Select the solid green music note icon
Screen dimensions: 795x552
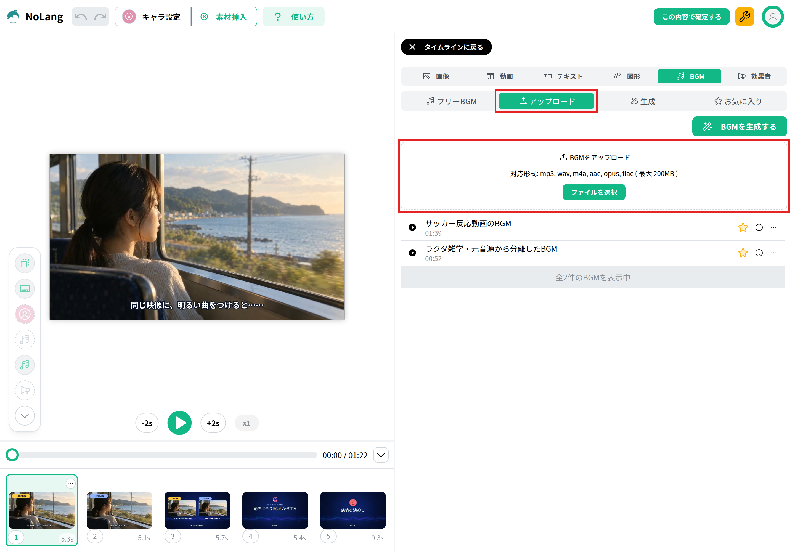click(x=25, y=365)
